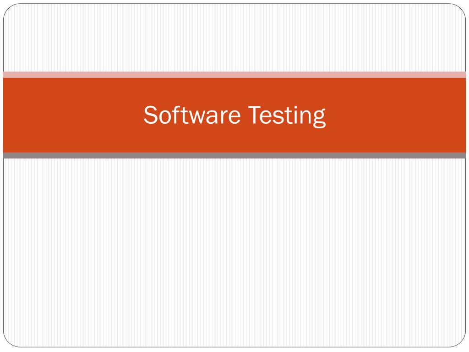Click the space between Software and Testing
This screenshot has height=352, width=469.
tap(245, 115)
